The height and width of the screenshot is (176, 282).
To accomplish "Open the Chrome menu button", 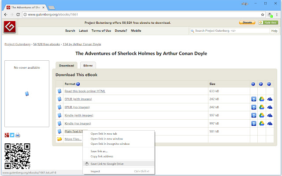I will pos(277,14).
